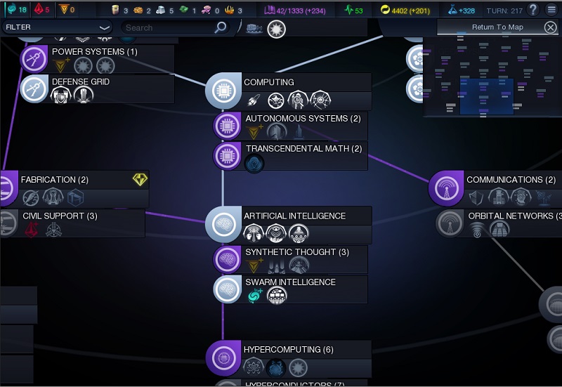Click the spiderweb icon under Computing

point(320,100)
